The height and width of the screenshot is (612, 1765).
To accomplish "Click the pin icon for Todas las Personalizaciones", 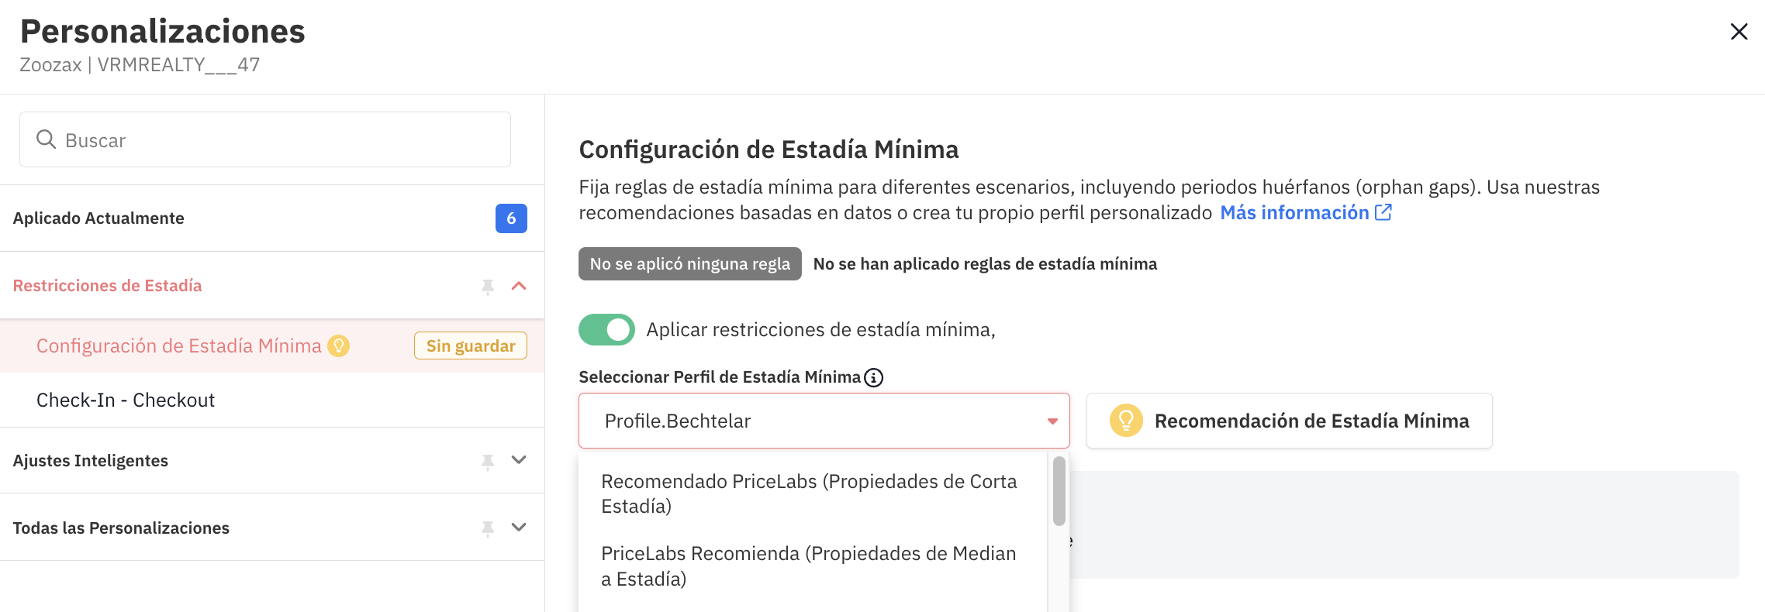I will click(x=487, y=528).
